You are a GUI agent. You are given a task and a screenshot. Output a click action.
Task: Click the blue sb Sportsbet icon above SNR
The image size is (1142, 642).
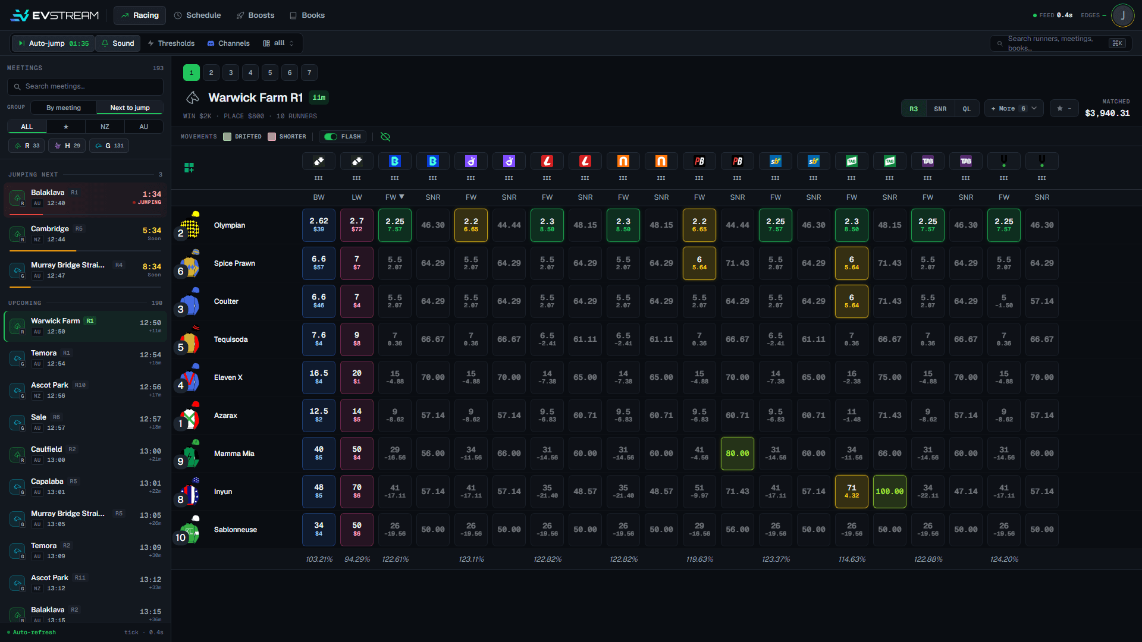pyautogui.click(x=814, y=161)
